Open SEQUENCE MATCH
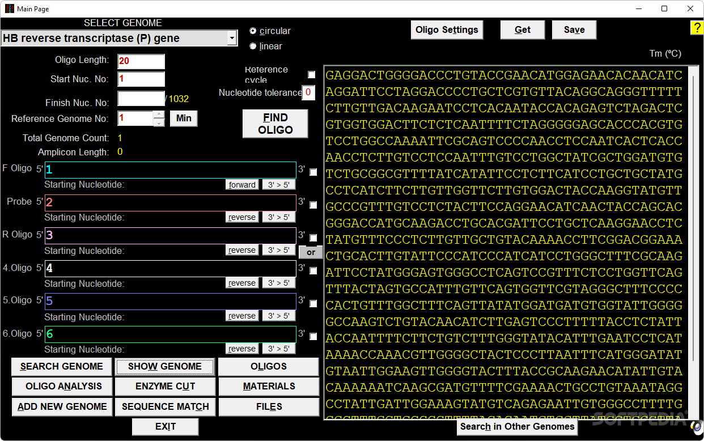Image resolution: width=704 pixels, height=441 pixels. point(165,407)
